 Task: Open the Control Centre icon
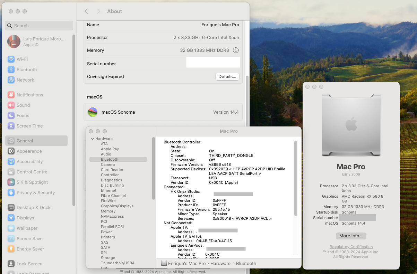11,172
